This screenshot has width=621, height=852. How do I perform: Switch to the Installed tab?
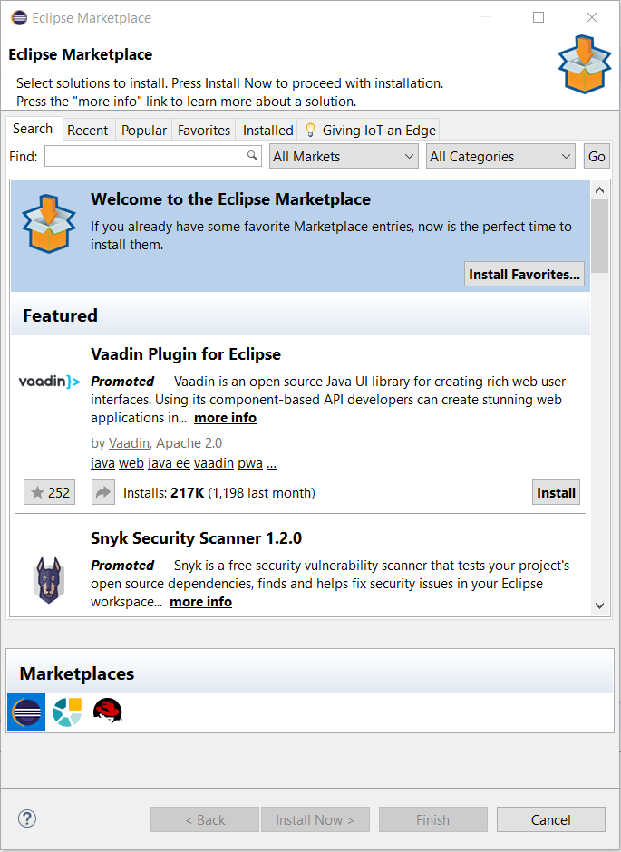click(267, 131)
